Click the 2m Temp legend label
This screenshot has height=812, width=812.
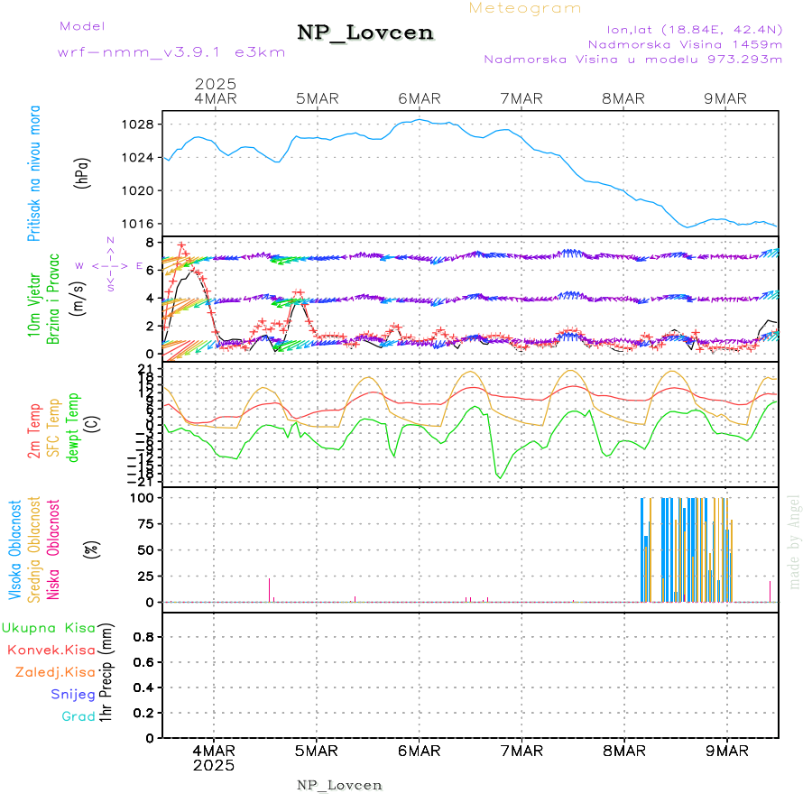34,431
